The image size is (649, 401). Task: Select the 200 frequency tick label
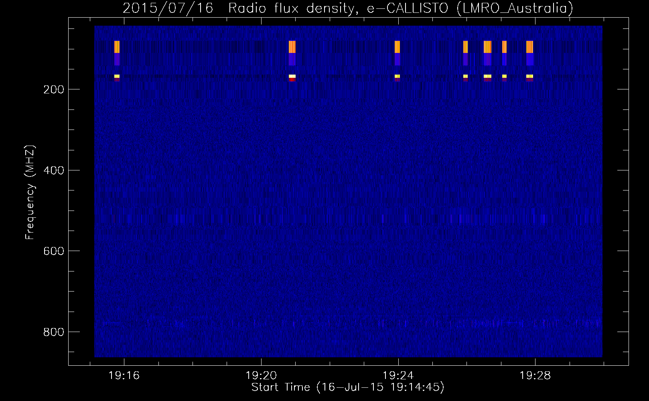pyautogui.click(x=54, y=89)
